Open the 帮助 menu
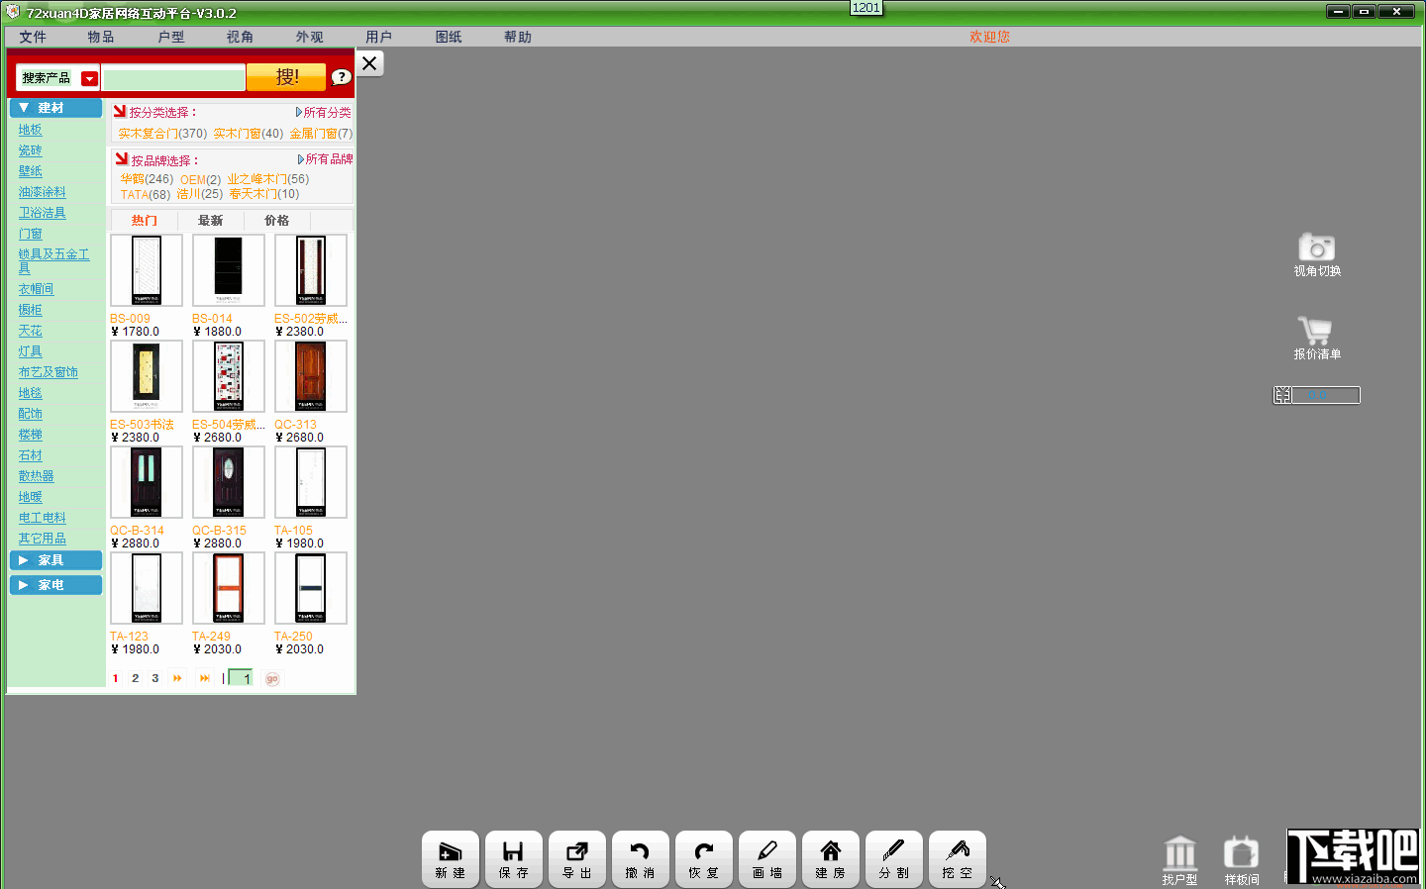1426x889 pixels. tap(518, 37)
